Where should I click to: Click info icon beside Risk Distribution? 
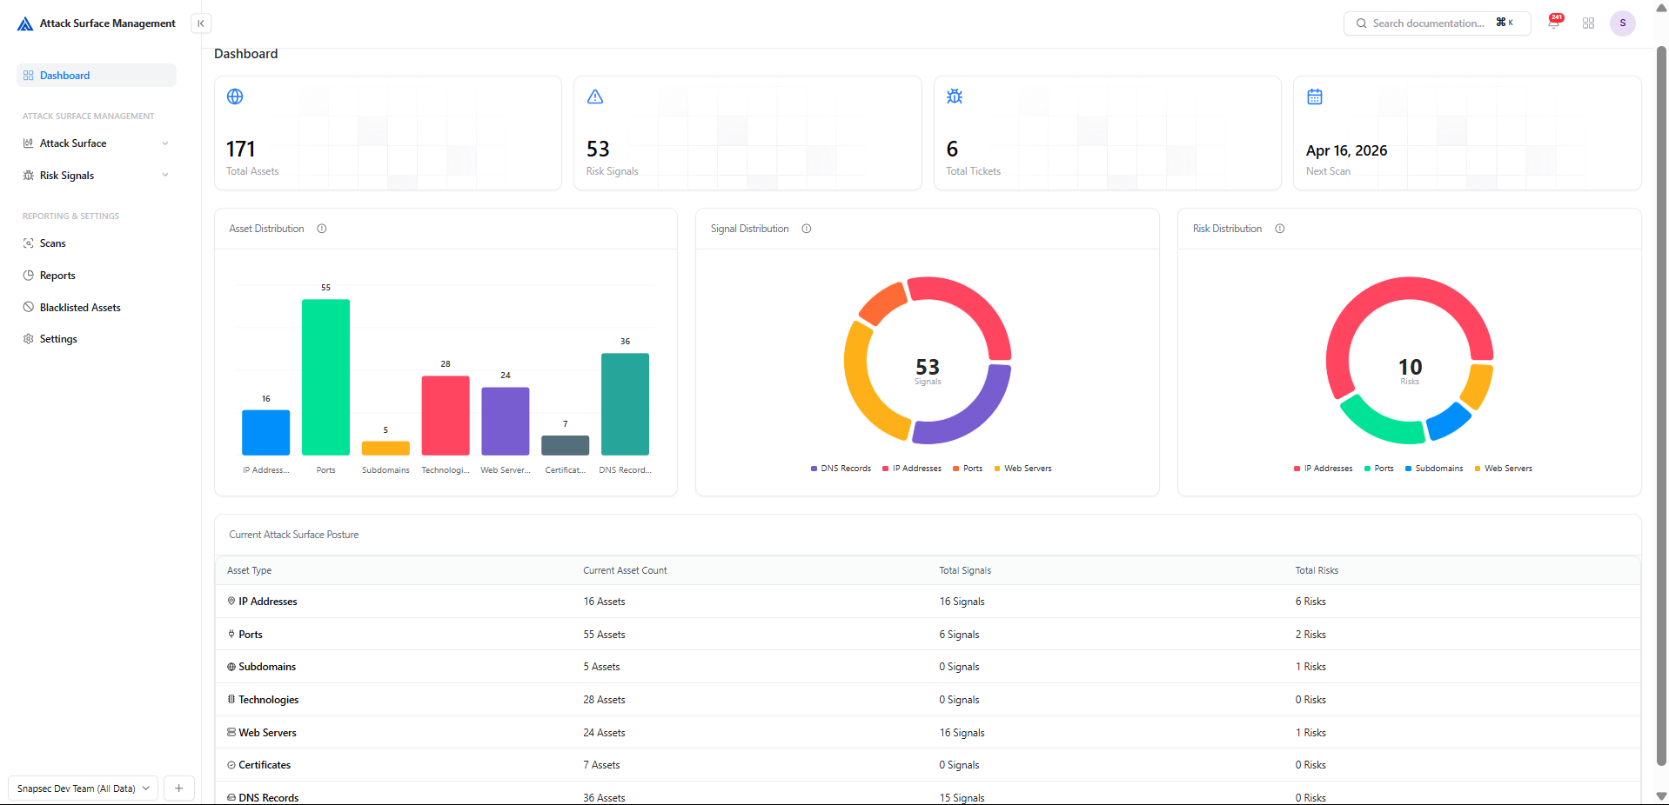(x=1280, y=229)
